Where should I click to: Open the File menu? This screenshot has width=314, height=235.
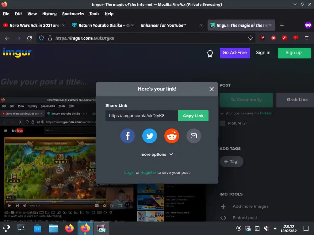coord(6,14)
